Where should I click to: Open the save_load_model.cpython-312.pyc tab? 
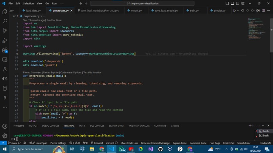pos(100,10)
